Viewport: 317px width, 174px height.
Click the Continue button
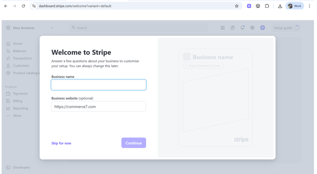134,143
